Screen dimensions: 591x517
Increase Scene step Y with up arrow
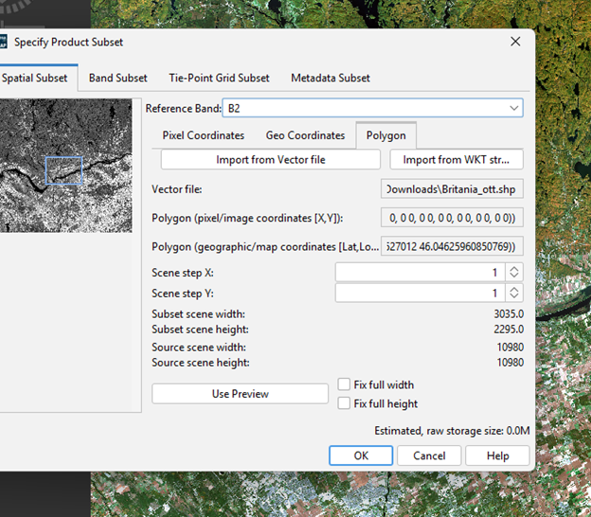click(x=514, y=290)
